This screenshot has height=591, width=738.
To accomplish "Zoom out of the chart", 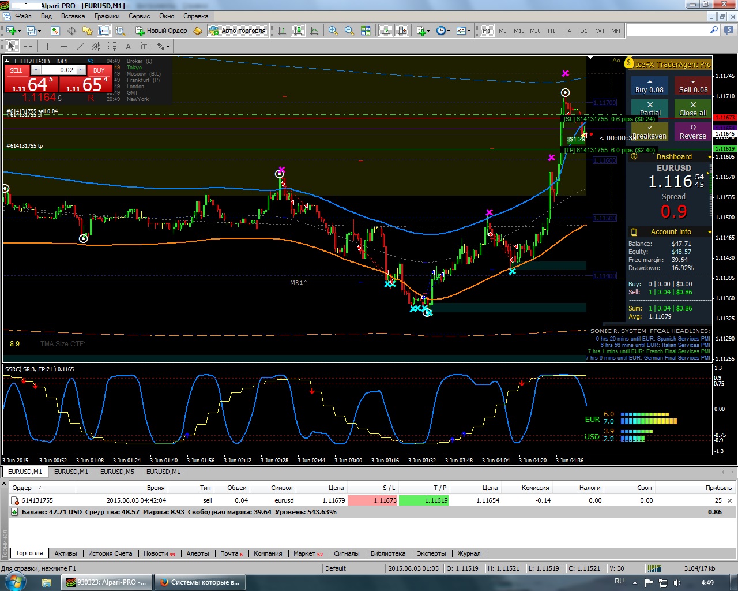I will click(349, 31).
